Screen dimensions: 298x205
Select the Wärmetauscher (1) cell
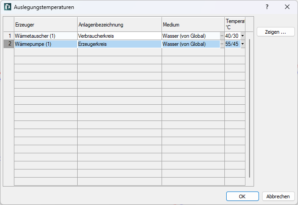[x=46, y=36]
